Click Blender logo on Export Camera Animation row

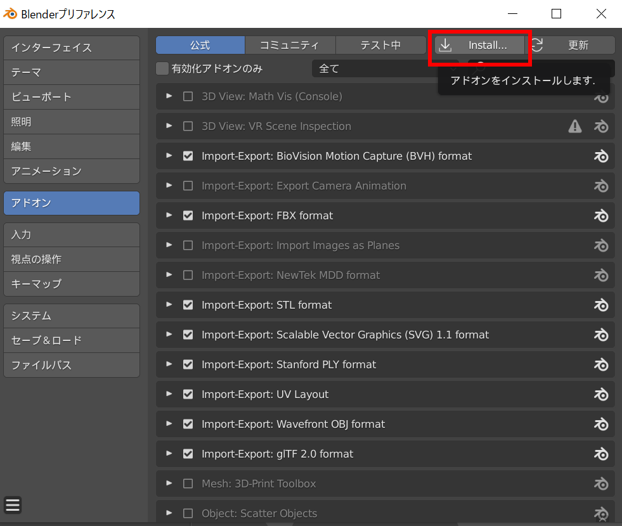point(601,186)
